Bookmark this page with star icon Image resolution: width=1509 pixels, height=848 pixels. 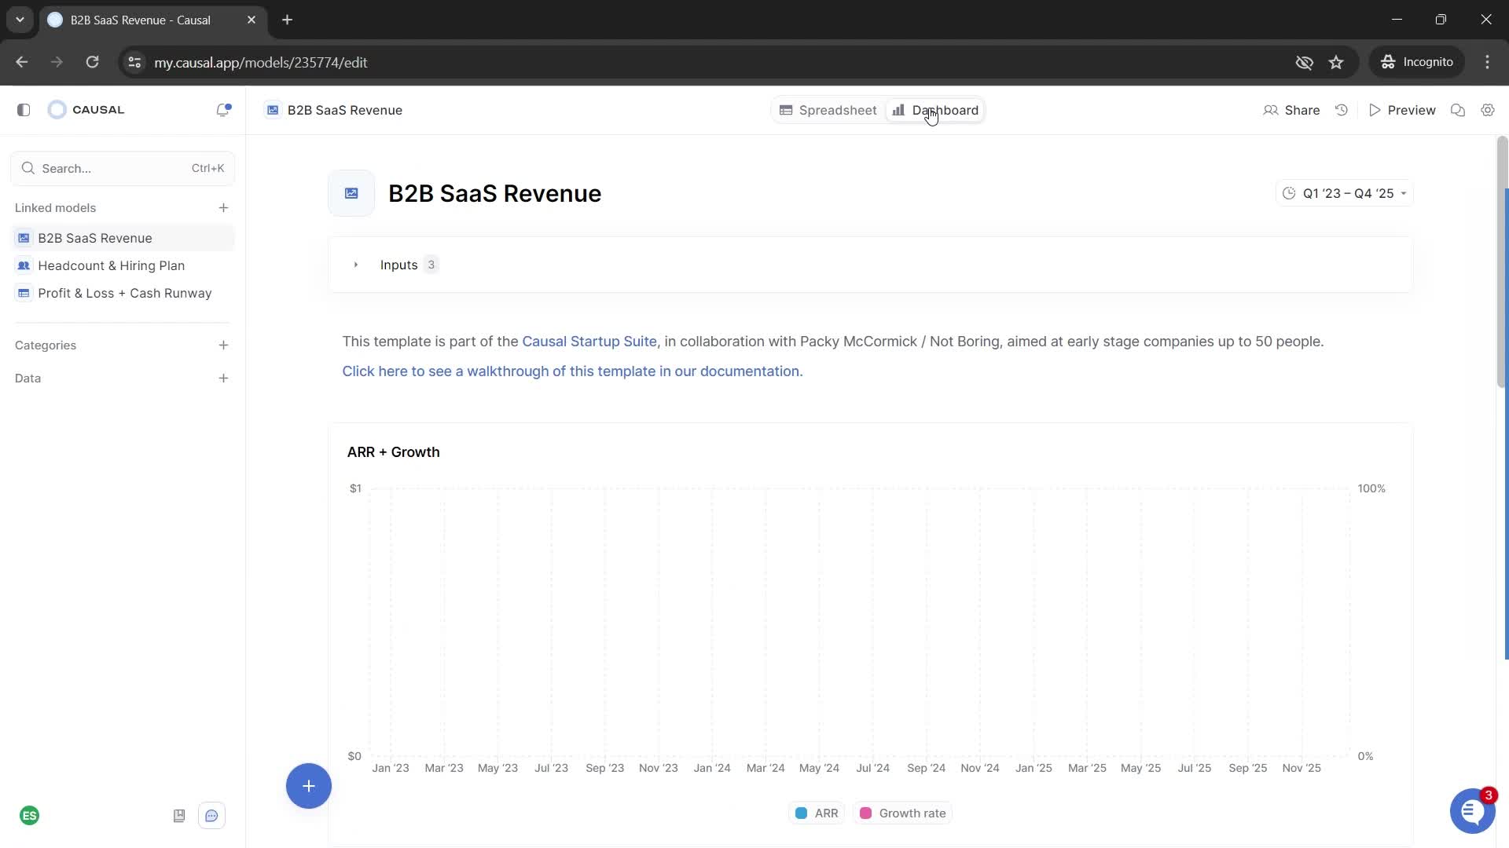click(1336, 62)
